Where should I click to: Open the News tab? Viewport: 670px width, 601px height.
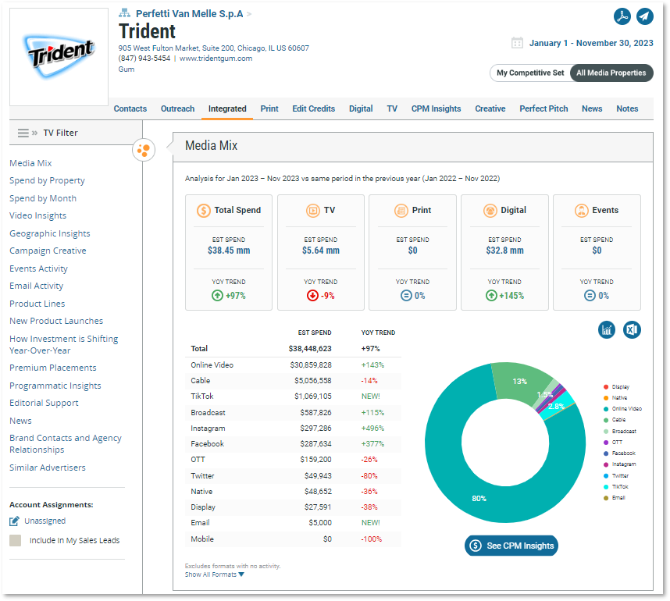tap(592, 109)
